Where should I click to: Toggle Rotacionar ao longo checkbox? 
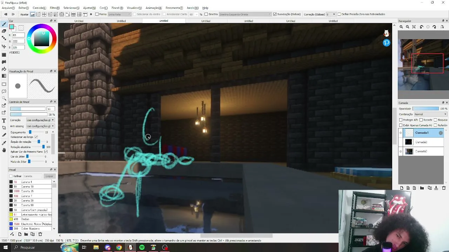[x=36, y=137]
